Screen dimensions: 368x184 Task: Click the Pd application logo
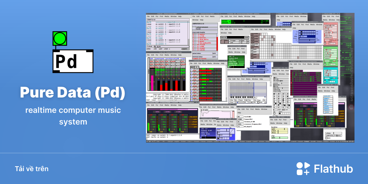coord(73,52)
